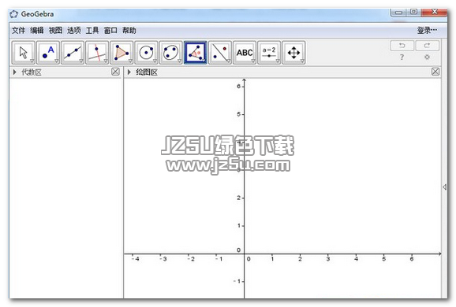The width and height of the screenshot is (456, 307).
Task: Open the Circle tool dropdown arrow
Action: 155,61
